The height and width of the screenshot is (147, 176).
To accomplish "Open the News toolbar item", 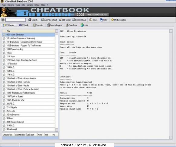I will pos(93,20).
